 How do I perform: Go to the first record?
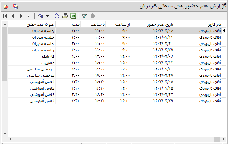pos(5,16)
